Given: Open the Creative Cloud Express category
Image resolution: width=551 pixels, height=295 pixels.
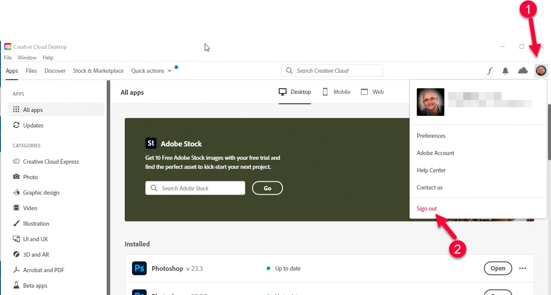Looking at the screenshot, I should pos(56,161).
